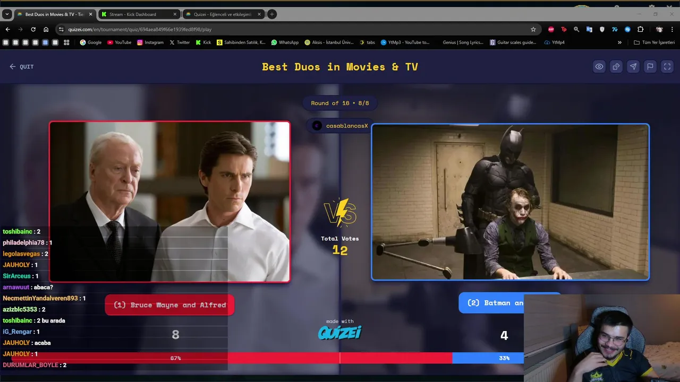Click the Quizei logo
The height and width of the screenshot is (382, 680).
(340, 332)
